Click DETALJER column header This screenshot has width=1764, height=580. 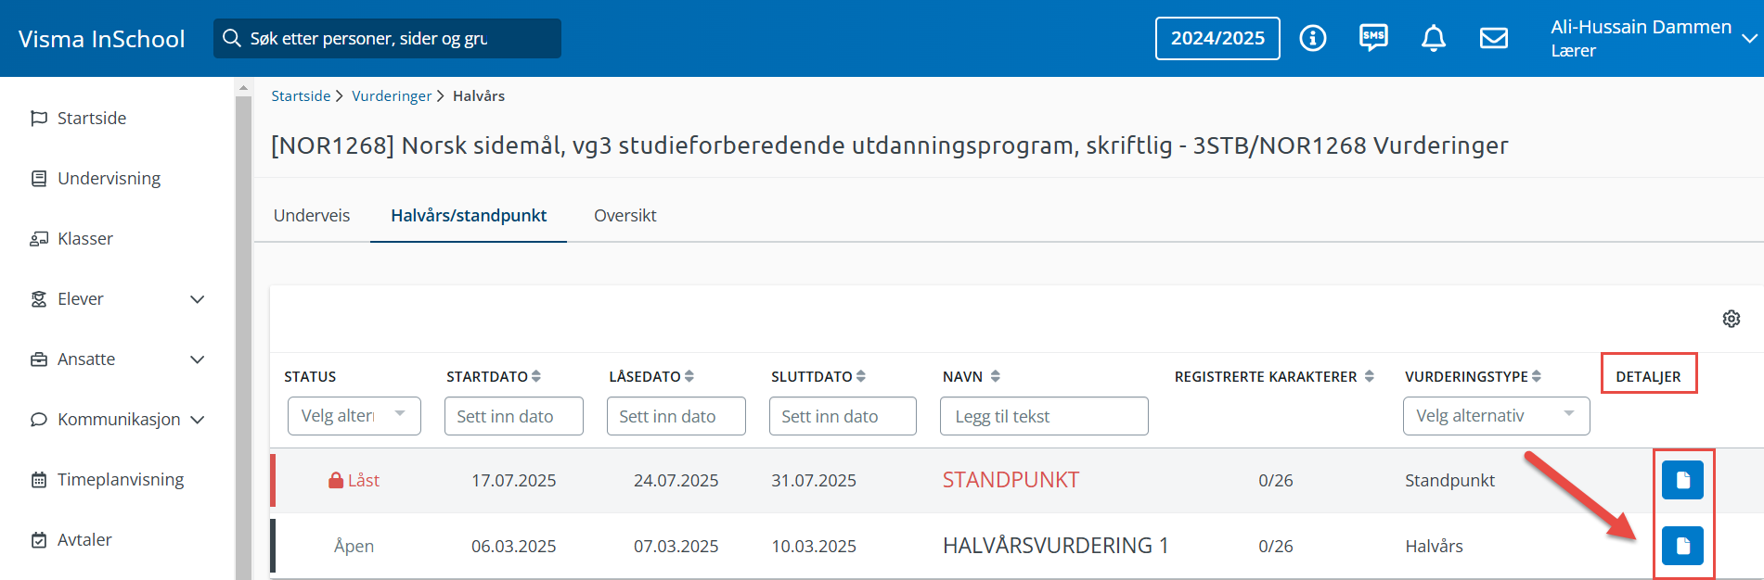tap(1648, 376)
